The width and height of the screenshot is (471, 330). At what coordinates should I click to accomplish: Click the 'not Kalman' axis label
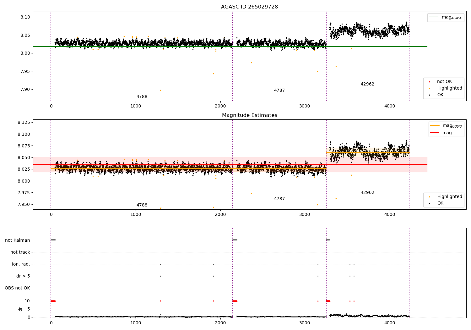pyautogui.click(x=18, y=240)
